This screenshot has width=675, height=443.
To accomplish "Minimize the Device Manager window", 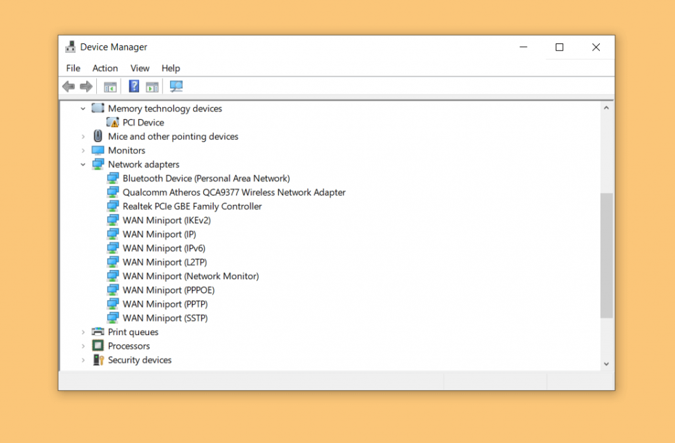I will [x=523, y=47].
